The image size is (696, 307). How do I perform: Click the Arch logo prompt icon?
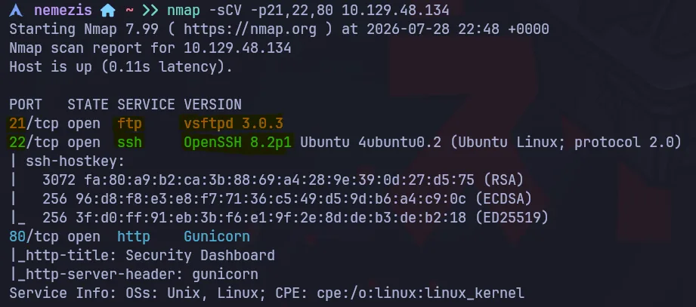pos(16,10)
